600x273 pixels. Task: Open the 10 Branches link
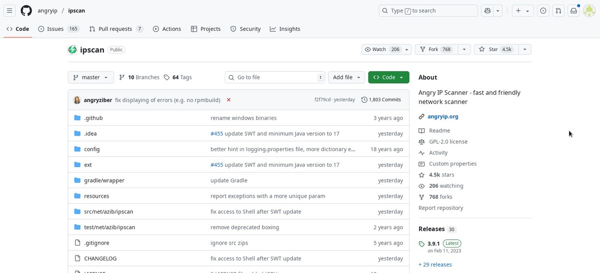click(x=139, y=77)
